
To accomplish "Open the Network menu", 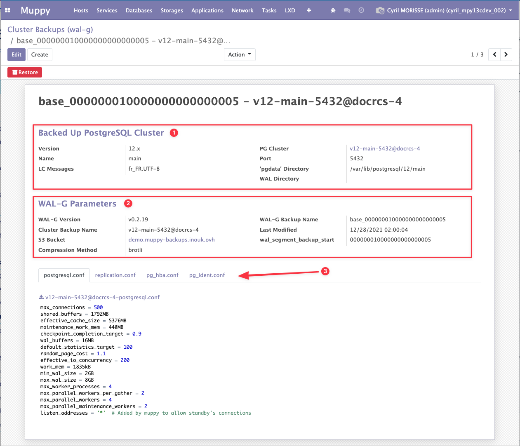I will 242,10.
